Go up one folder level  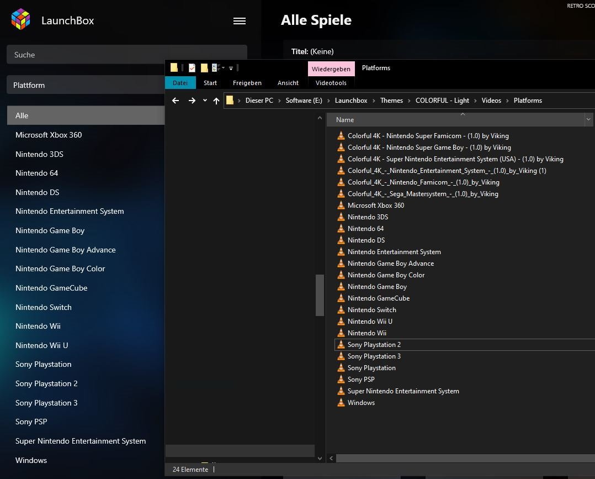216,101
